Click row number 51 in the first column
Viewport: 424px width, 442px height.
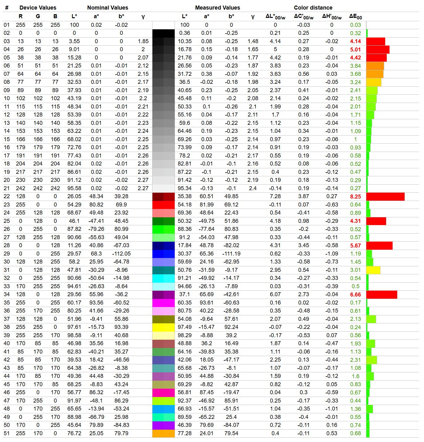coord(6,433)
